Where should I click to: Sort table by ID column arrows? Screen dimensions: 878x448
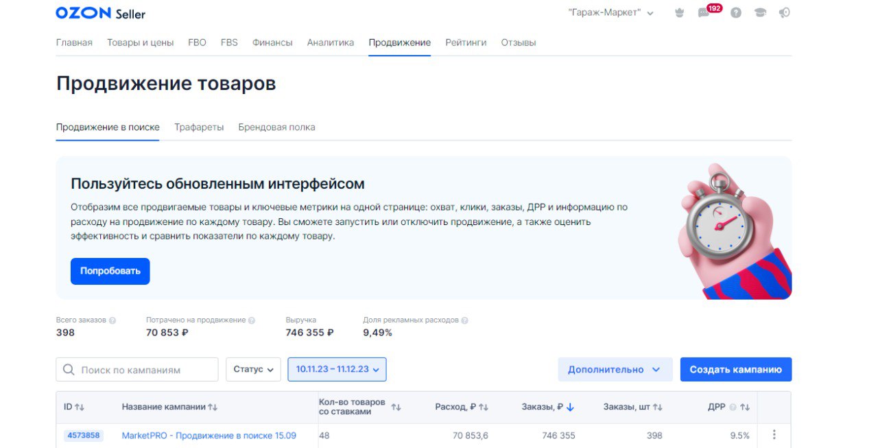tap(80, 408)
